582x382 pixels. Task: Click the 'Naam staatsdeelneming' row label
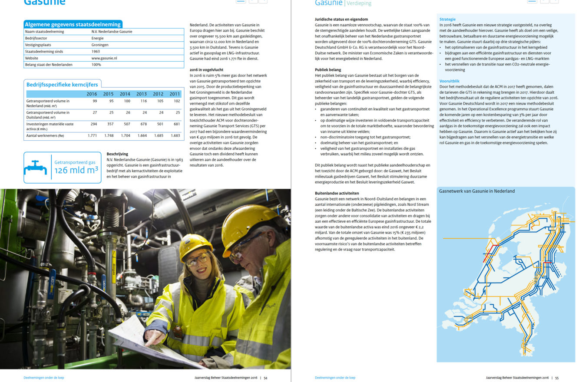click(45, 32)
